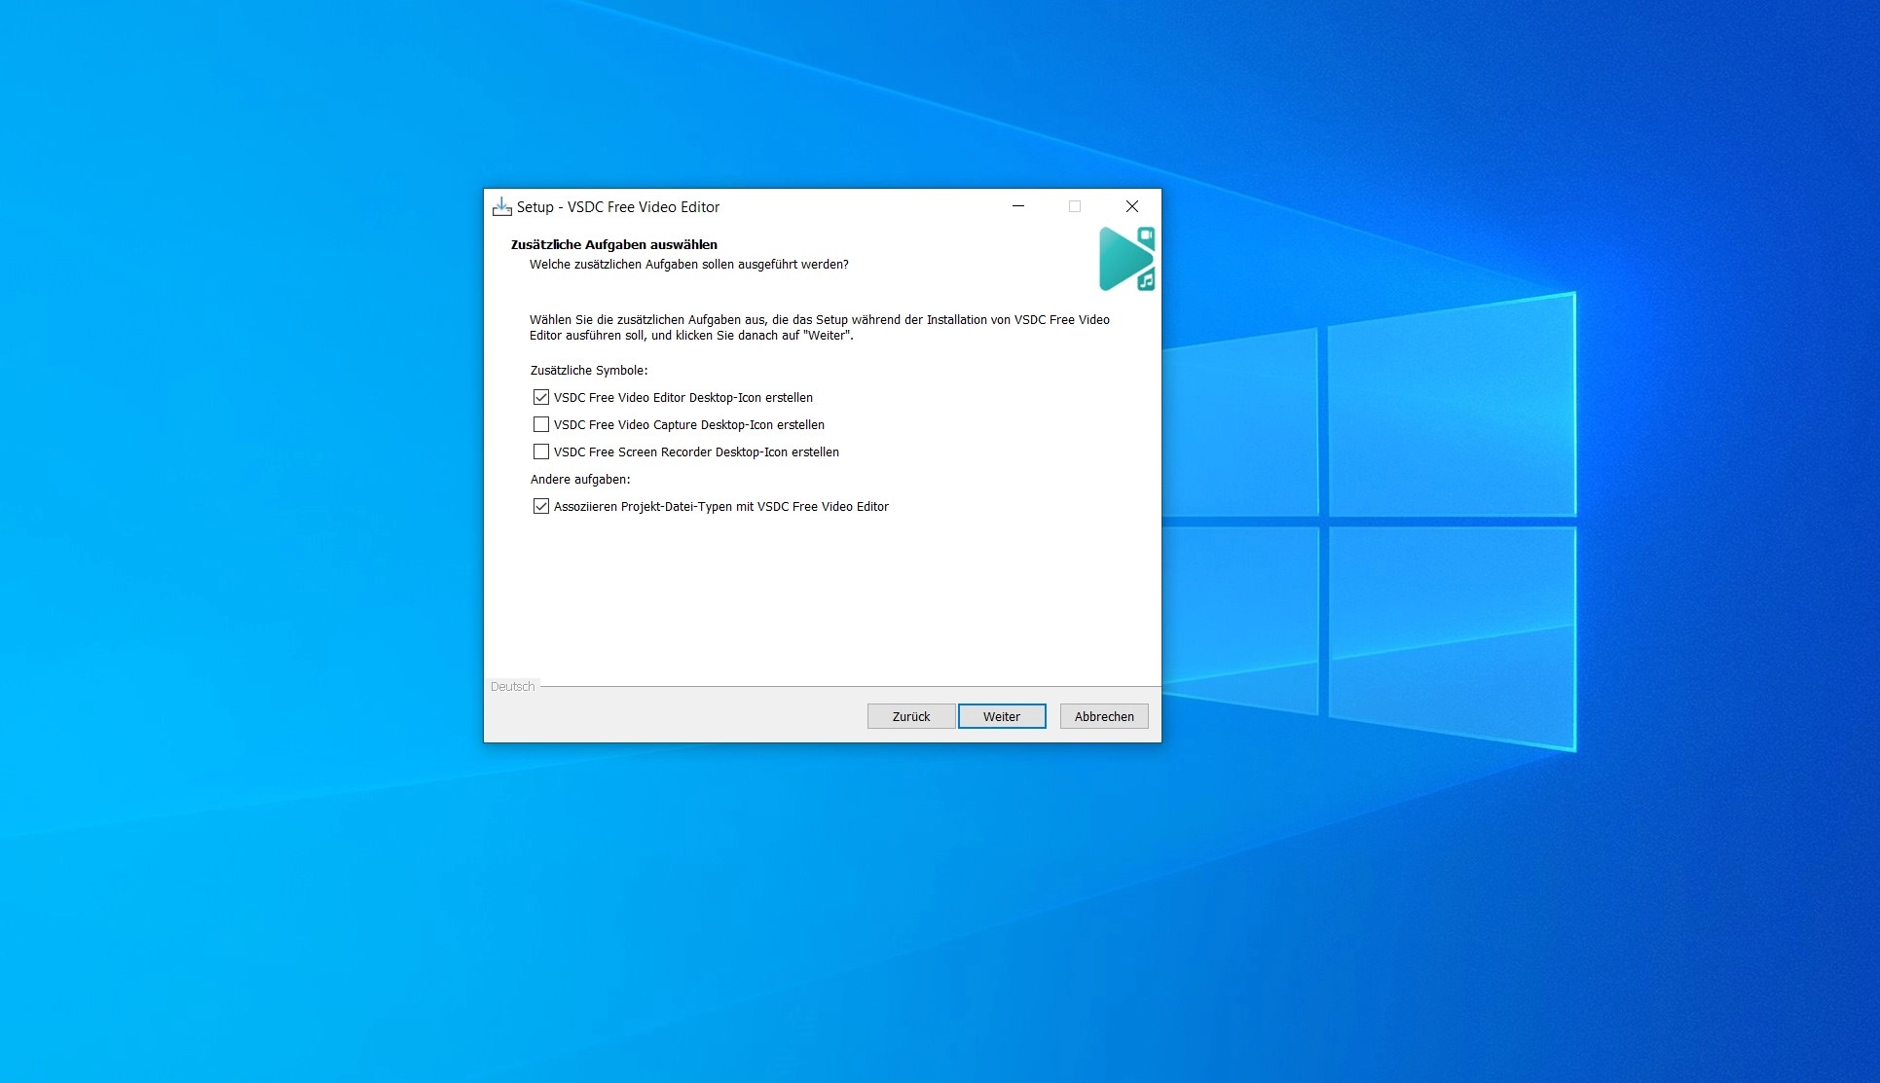
Task: Uncheck VSDC Free Video Editor Desktop-Icon erstellen
Action: coord(542,397)
